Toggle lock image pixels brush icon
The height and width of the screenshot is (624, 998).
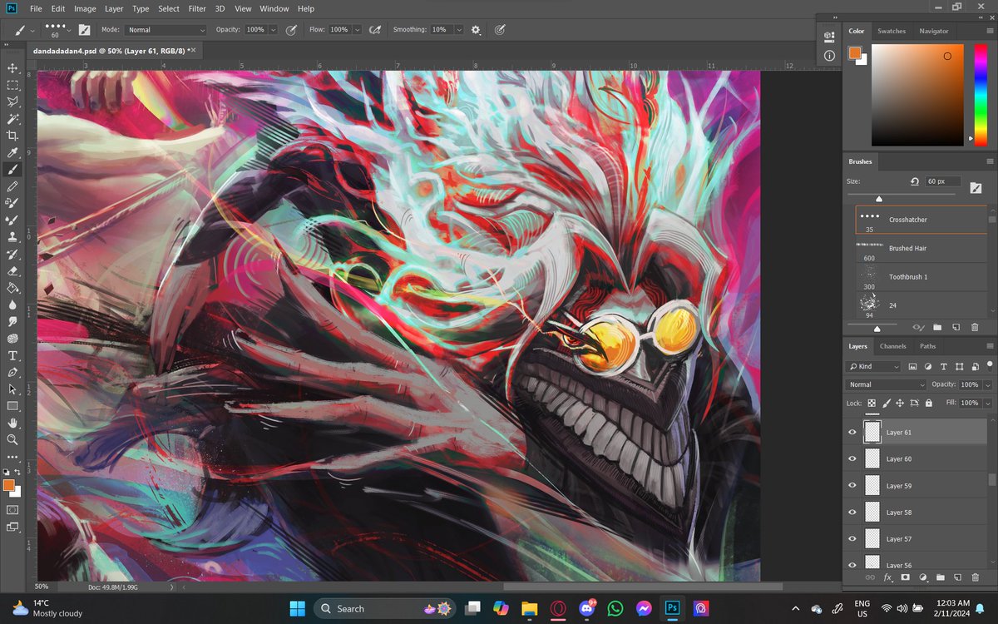(887, 403)
